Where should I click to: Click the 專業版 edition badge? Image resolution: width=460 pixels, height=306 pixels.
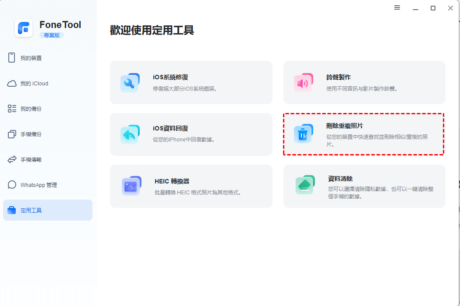52,35
